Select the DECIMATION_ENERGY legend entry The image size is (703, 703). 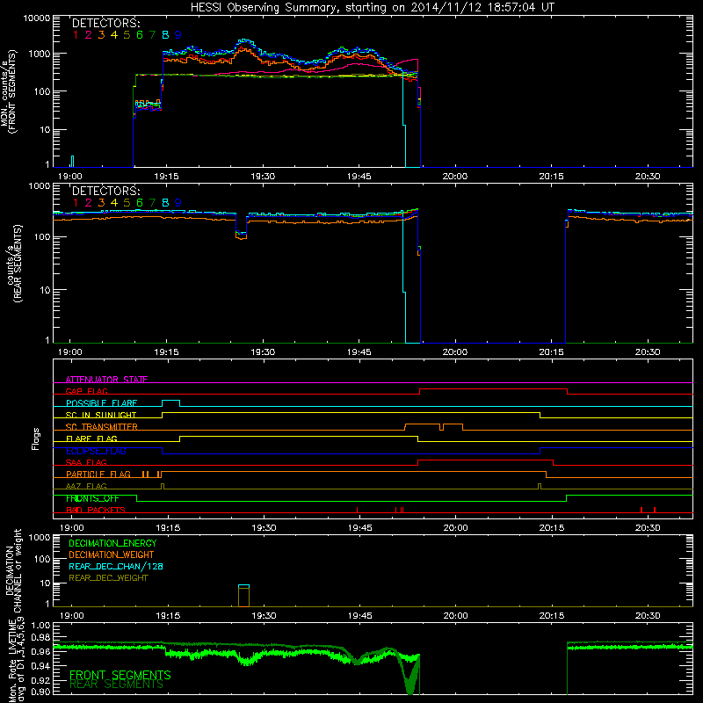pos(112,543)
